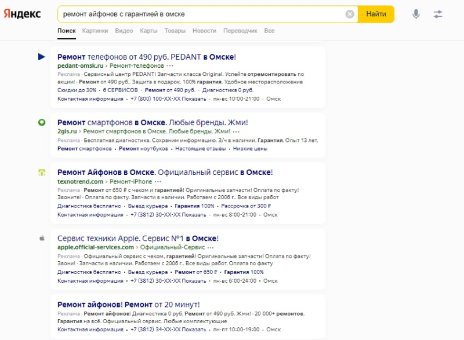Open 'Сервис техники Apple' result link

coord(138,238)
